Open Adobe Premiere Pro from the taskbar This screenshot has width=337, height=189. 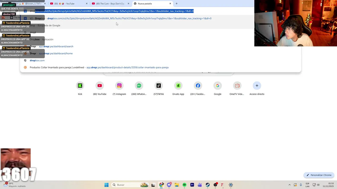tap(192, 185)
